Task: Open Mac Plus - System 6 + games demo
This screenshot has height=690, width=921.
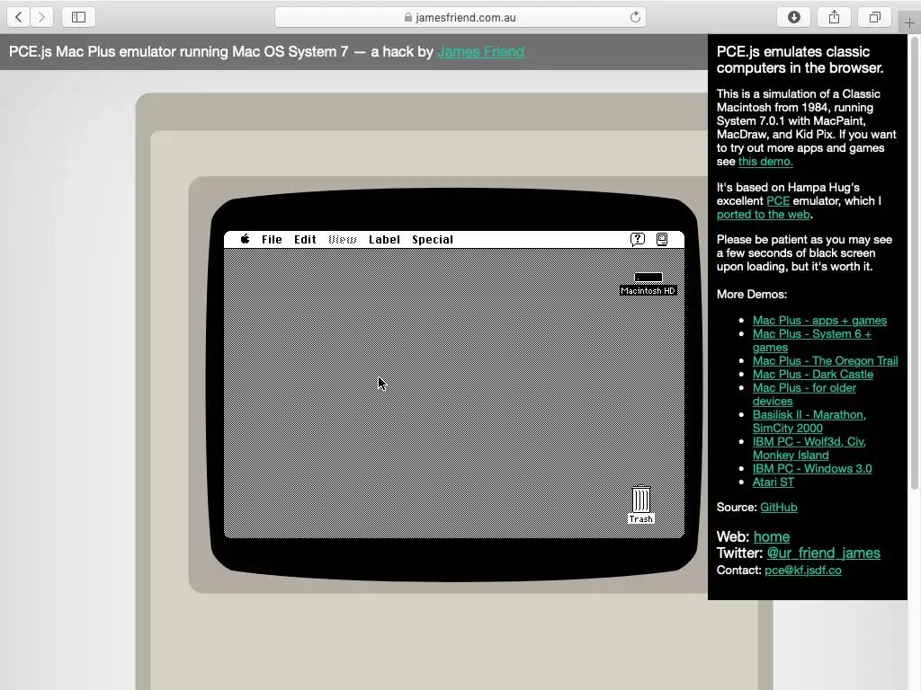Action: (x=812, y=341)
